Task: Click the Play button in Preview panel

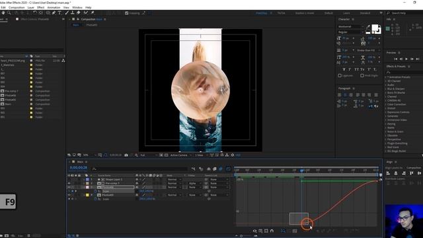Action: coord(406,59)
